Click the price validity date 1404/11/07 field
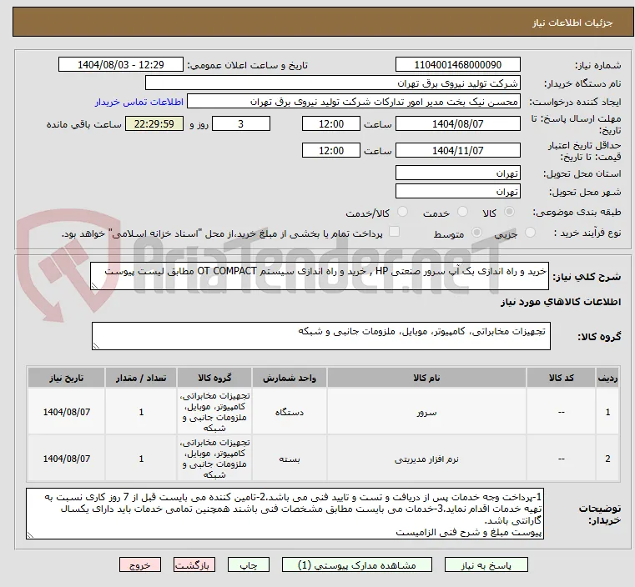 coord(457,150)
